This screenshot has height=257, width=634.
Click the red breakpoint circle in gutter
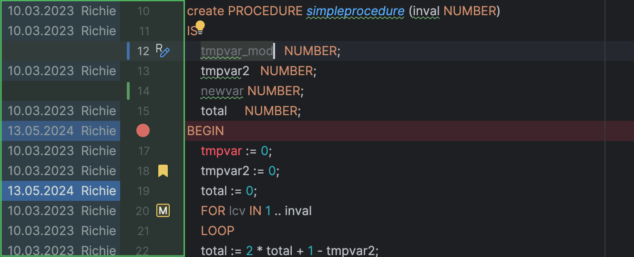143,131
